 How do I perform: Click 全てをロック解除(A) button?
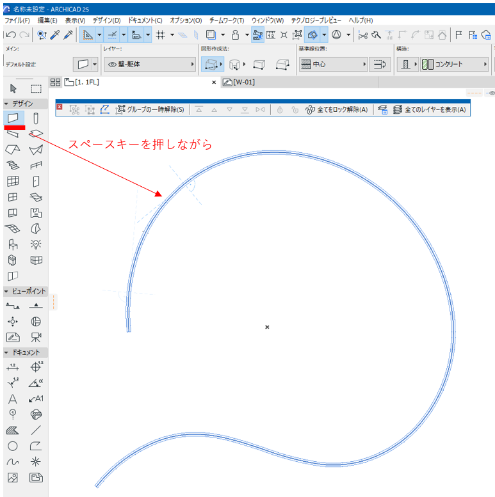337,109
